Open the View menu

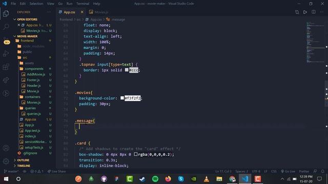coord(50,4)
